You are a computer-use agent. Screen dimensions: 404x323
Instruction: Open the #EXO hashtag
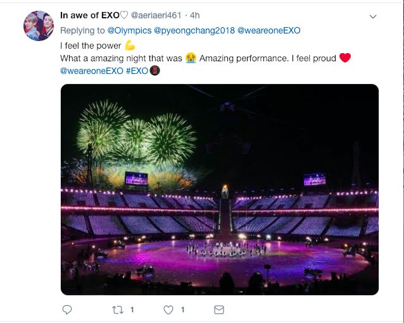tap(137, 71)
